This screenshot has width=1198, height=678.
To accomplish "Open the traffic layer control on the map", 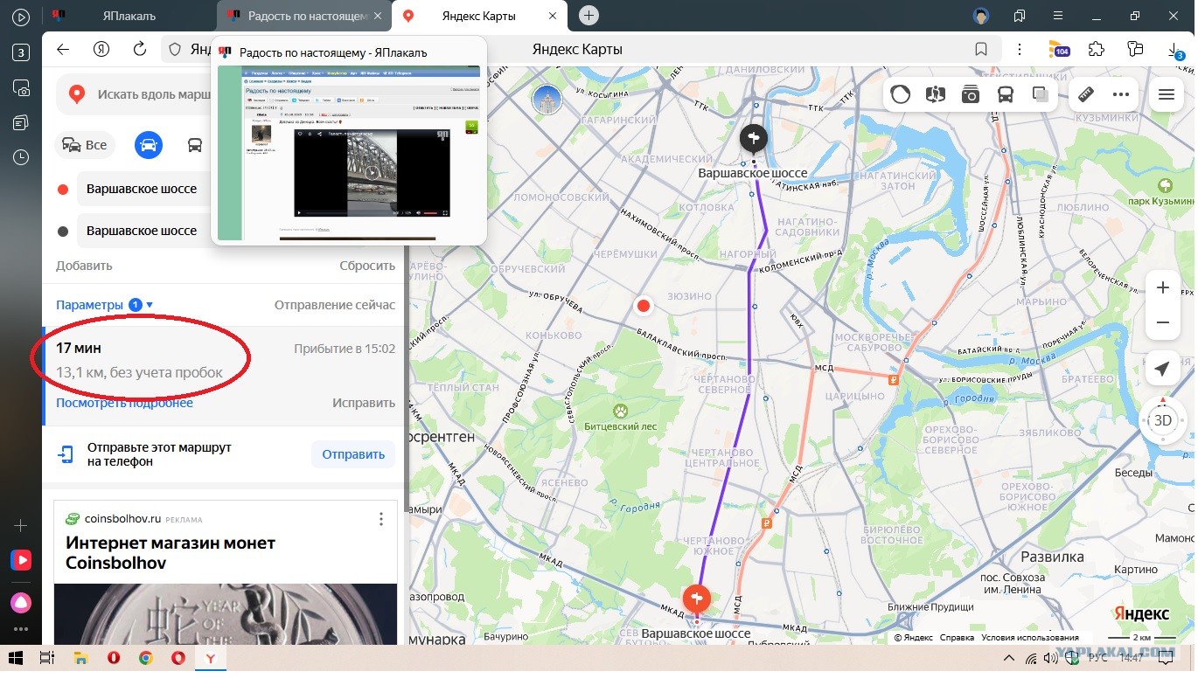I will coord(901,95).
